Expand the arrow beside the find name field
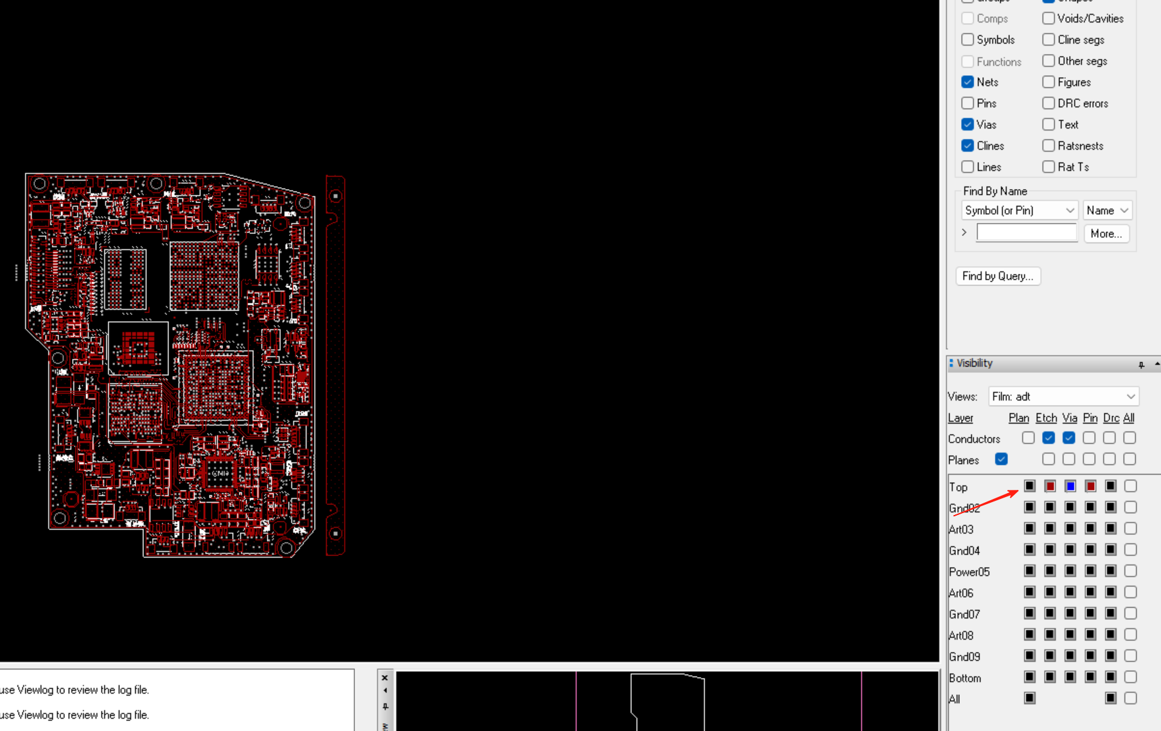The height and width of the screenshot is (731, 1161). 964,232
